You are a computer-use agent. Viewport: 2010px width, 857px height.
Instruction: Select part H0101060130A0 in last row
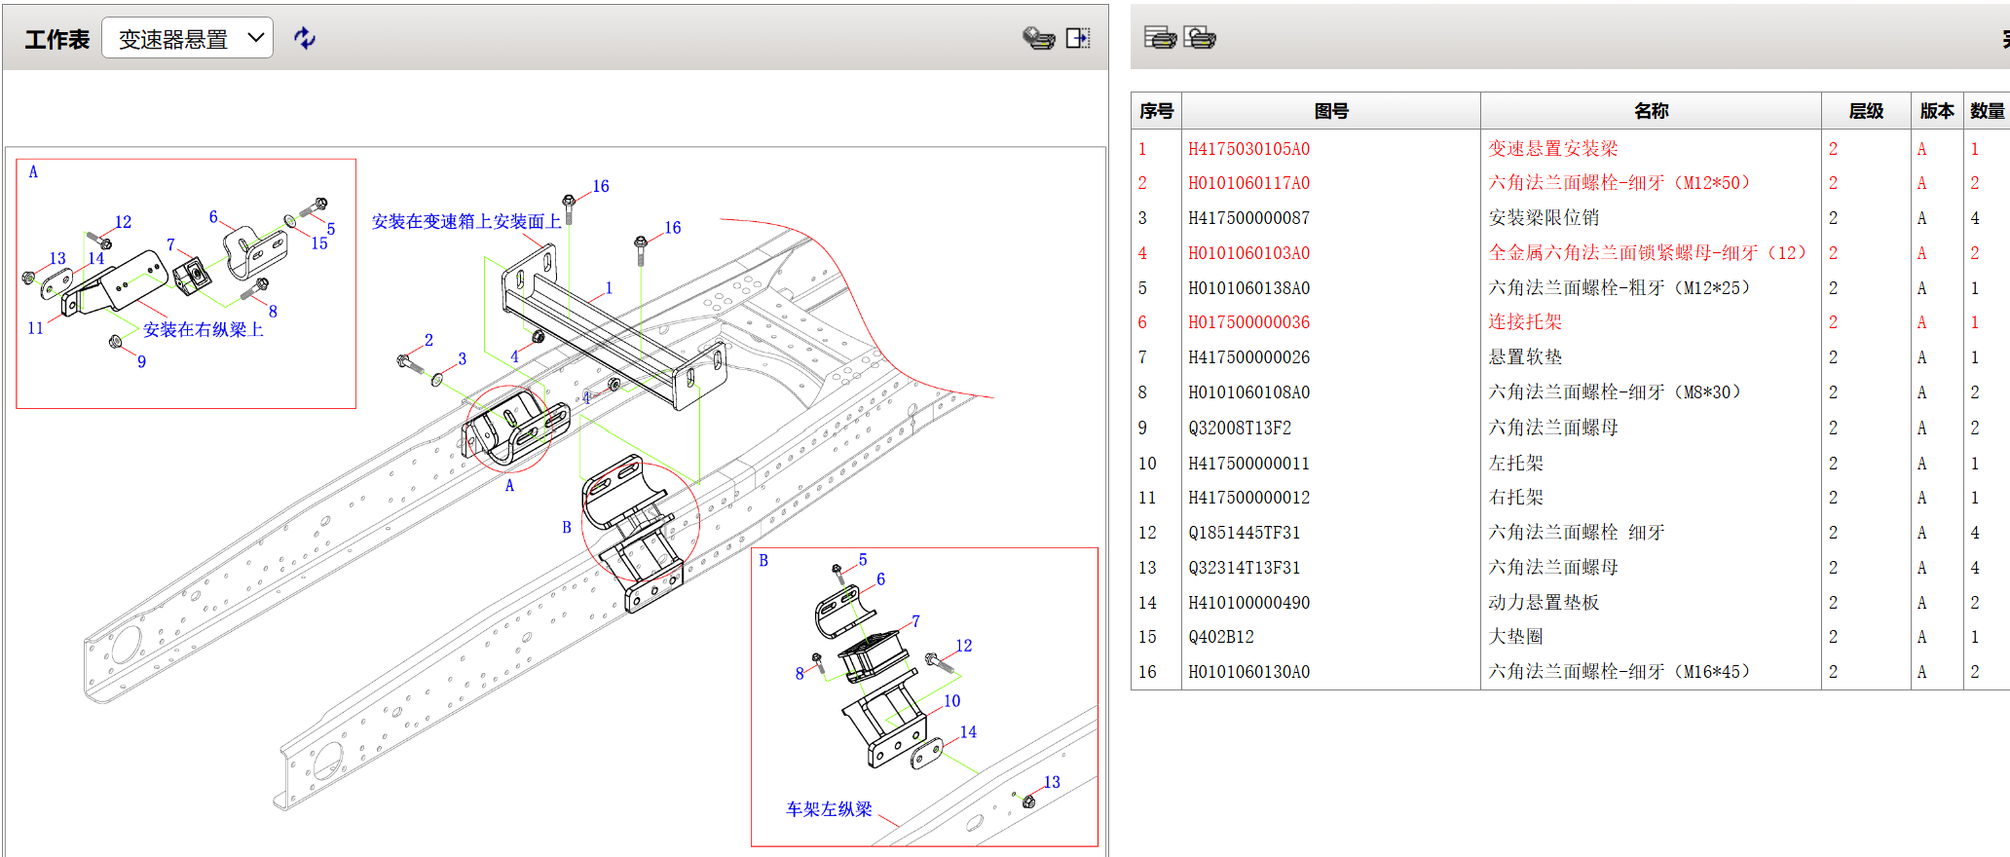1248,672
